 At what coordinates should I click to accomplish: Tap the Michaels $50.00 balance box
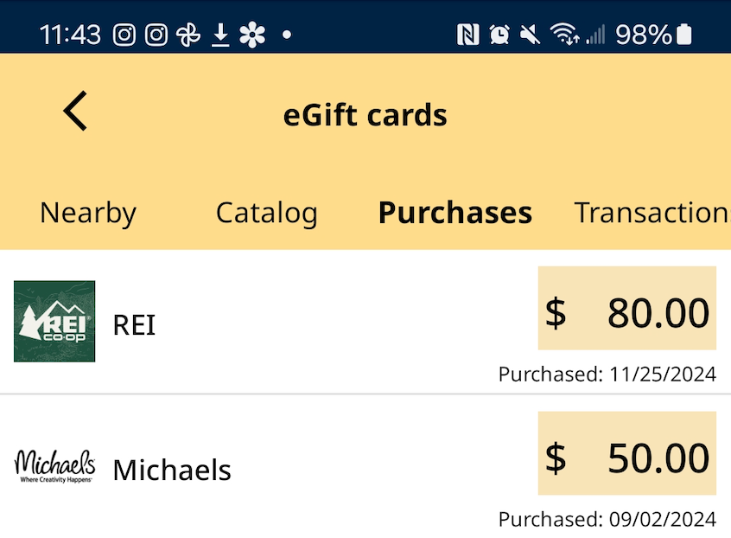[626, 458]
